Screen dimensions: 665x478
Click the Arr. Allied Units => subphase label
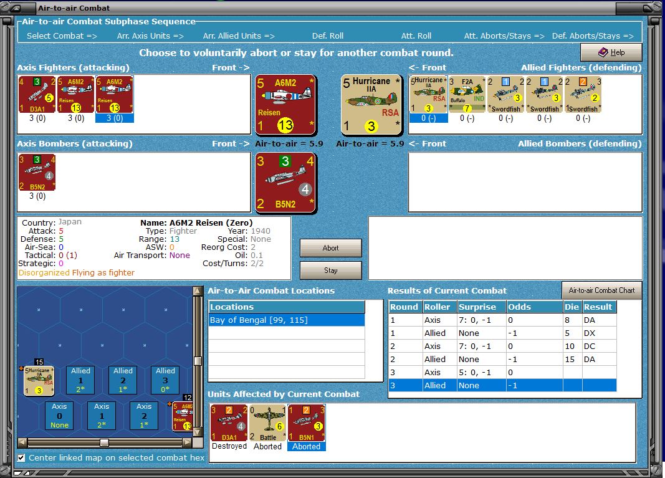239,36
